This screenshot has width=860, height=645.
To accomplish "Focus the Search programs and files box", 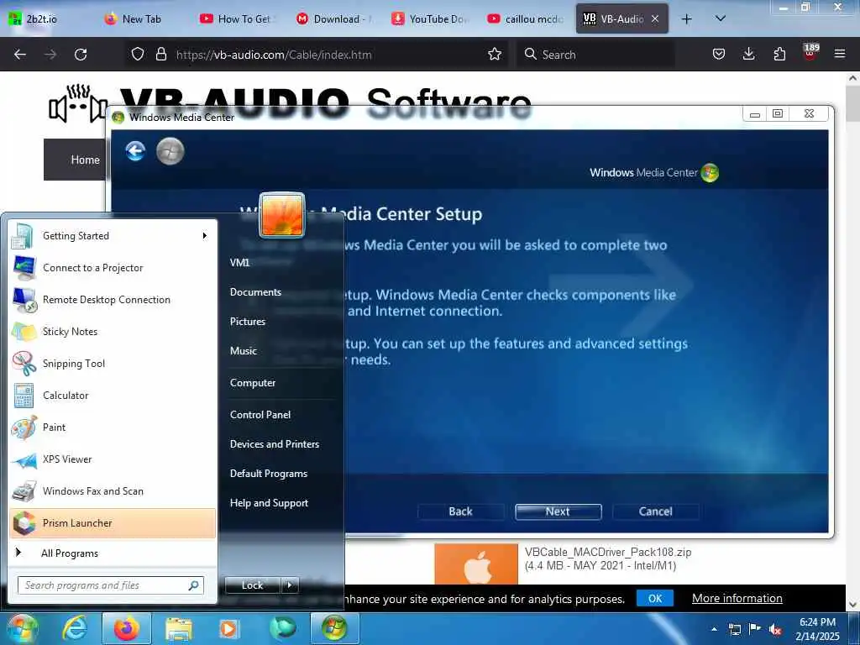I will (x=110, y=585).
